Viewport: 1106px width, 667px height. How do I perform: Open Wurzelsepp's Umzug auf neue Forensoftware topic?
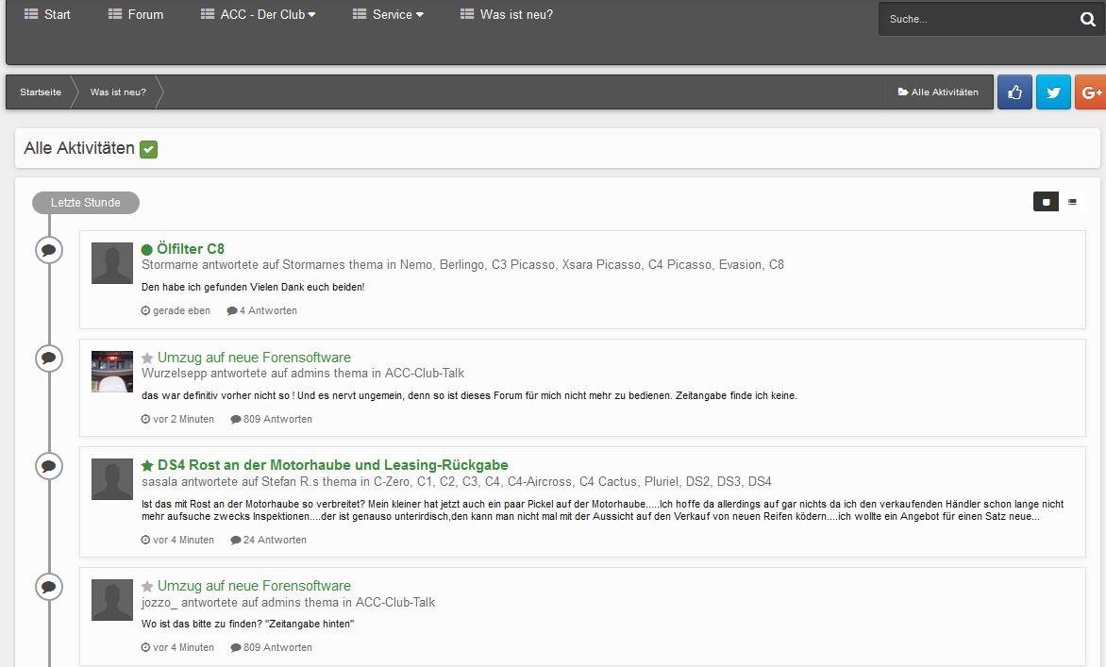[254, 358]
